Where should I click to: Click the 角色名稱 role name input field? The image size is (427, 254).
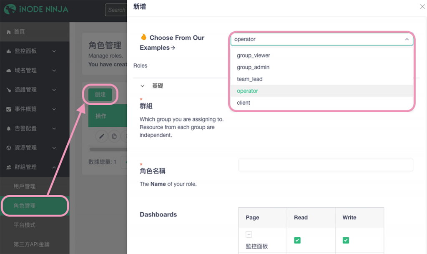coord(325,165)
